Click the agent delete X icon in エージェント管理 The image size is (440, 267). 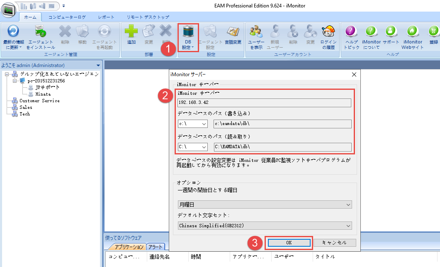click(x=65, y=31)
